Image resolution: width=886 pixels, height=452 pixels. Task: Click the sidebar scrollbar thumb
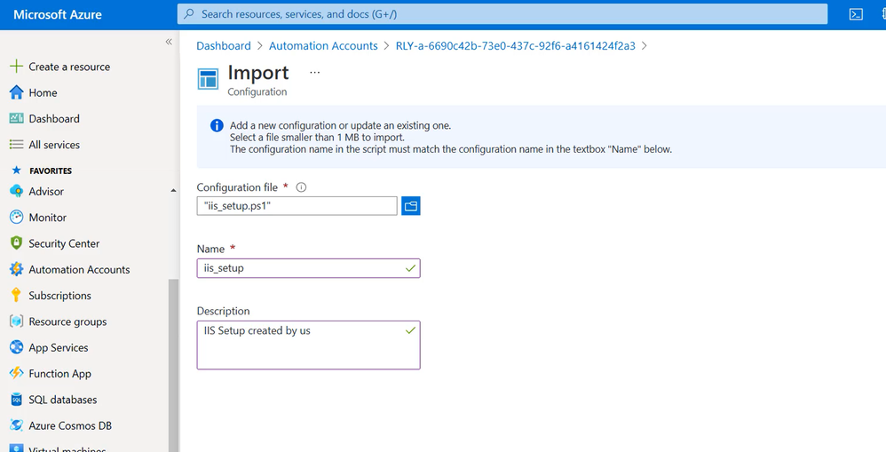tap(173, 365)
